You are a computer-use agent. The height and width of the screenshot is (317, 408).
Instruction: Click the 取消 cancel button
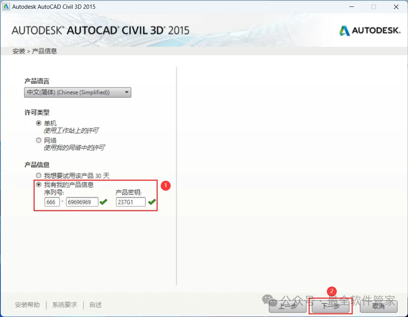379,306
